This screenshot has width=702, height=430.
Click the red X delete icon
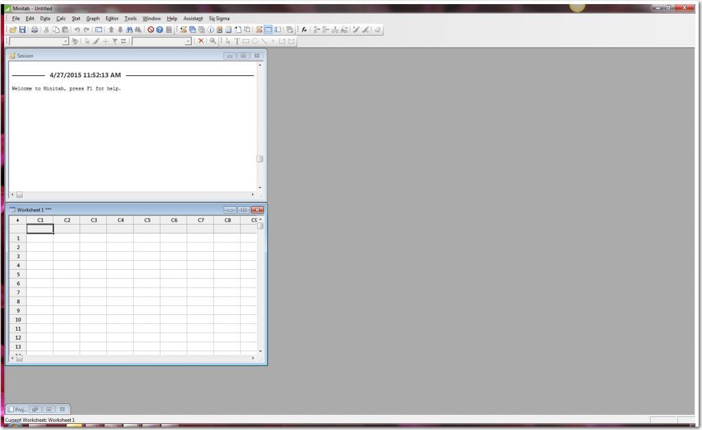coord(201,41)
